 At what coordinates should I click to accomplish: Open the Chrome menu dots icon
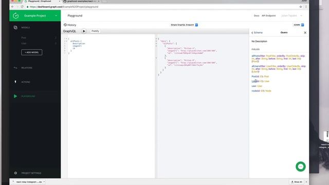[x=306, y=7]
